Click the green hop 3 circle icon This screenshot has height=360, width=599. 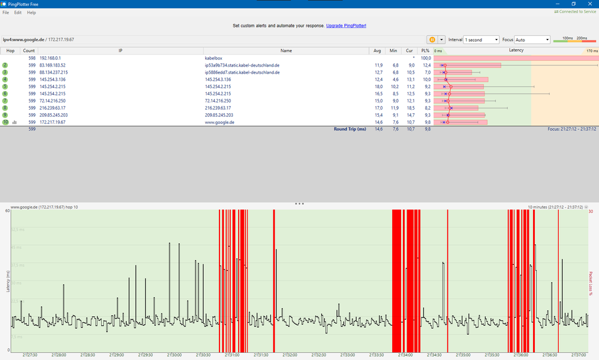pyautogui.click(x=5, y=72)
